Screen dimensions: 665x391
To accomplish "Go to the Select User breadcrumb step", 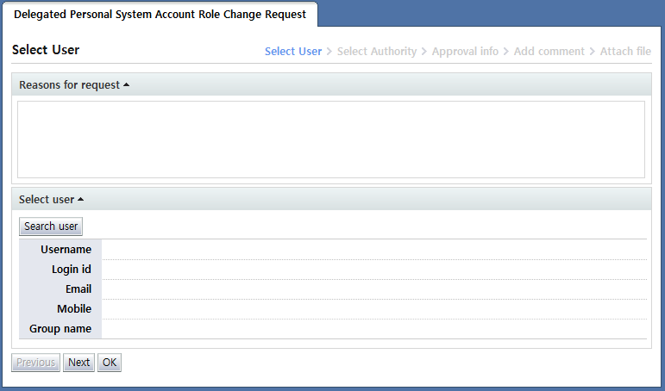I will (x=292, y=52).
